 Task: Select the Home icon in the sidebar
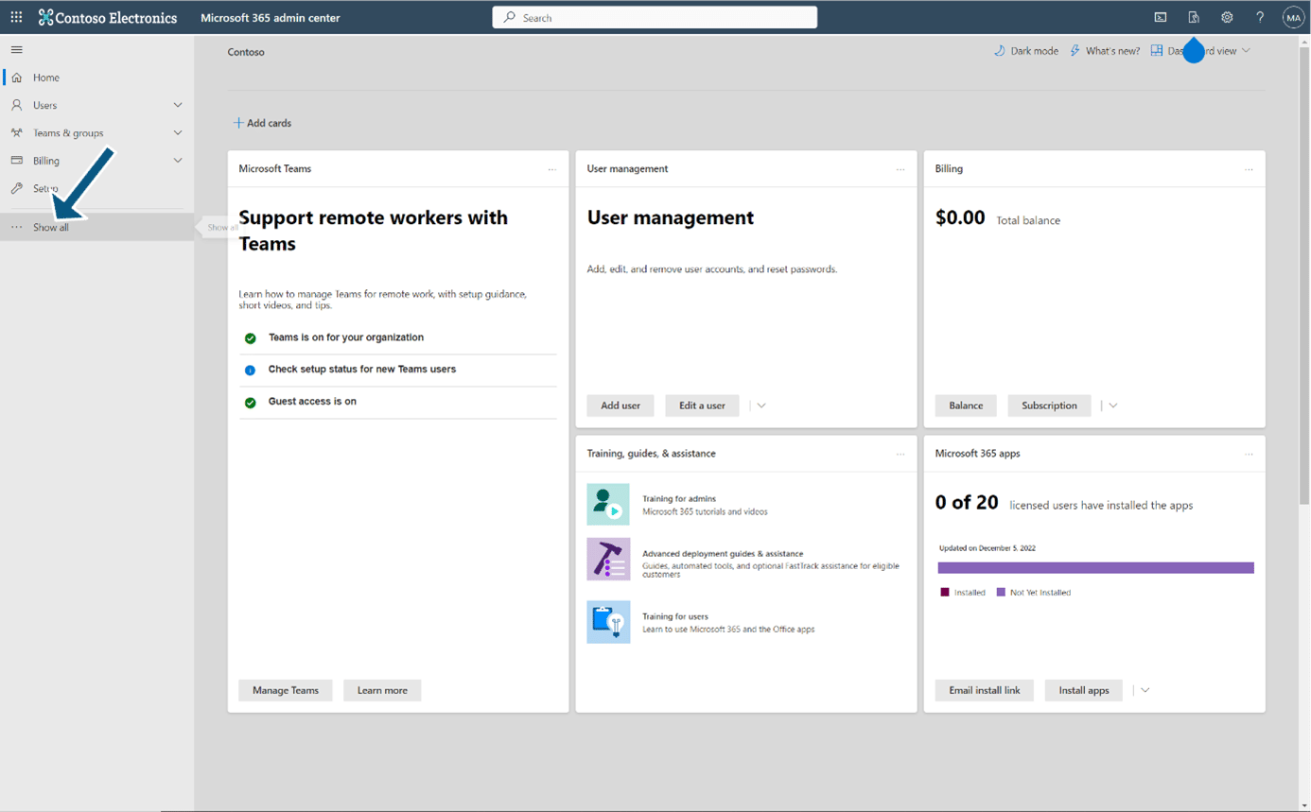tap(15, 77)
